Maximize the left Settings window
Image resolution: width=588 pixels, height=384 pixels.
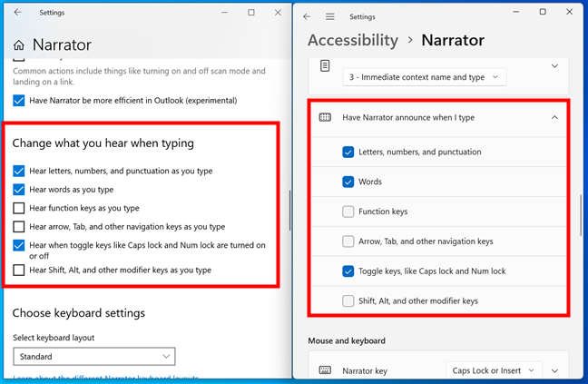251,13
